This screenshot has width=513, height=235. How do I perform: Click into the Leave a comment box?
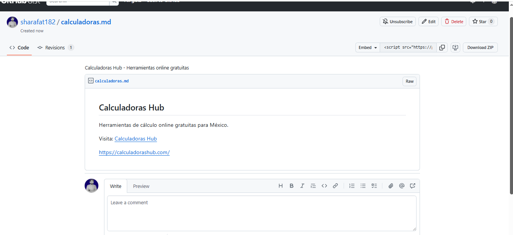tap(262, 213)
